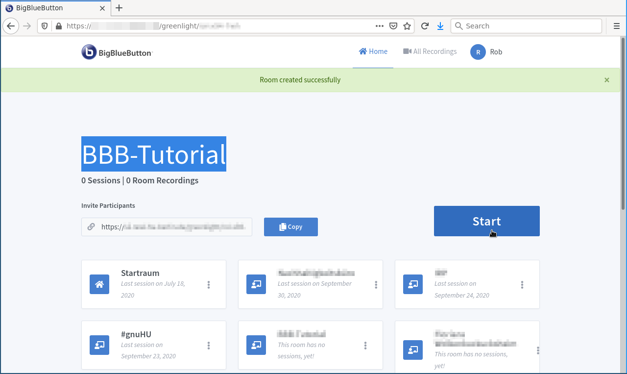This screenshot has height=374, width=627.
Task: Click room icon of the right bottom-row card
Action: (413, 350)
